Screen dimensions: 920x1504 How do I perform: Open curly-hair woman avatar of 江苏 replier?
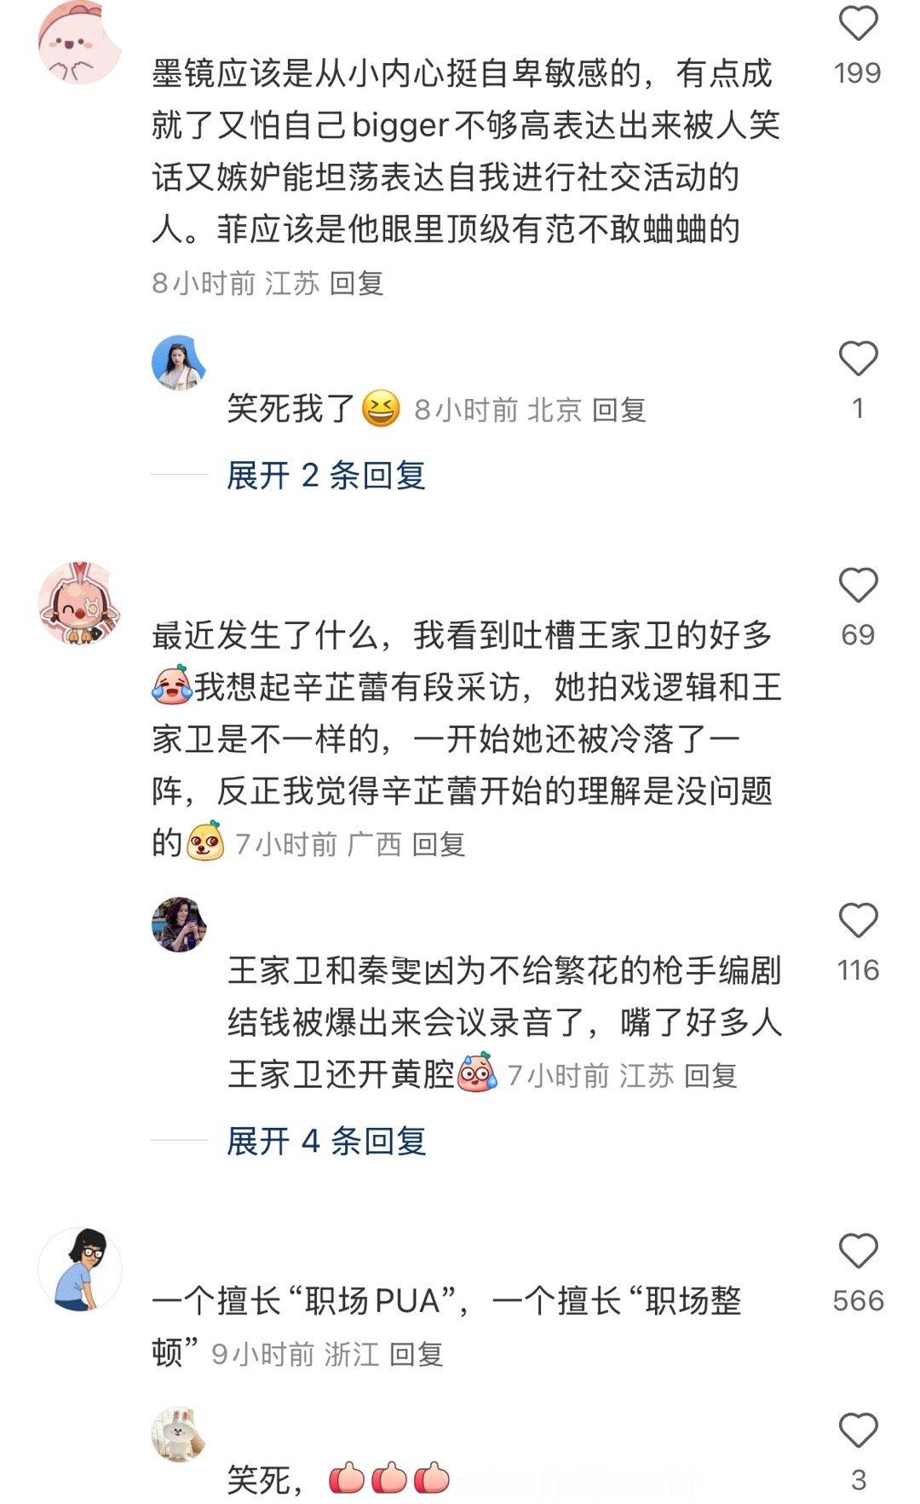coord(179,924)
